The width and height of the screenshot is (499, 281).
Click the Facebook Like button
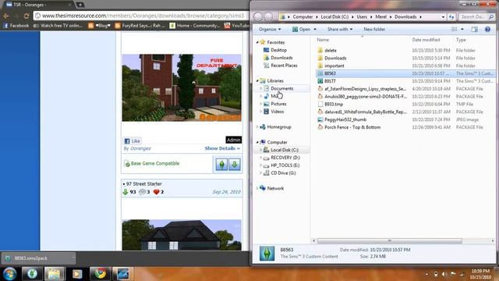pos(133,140)
